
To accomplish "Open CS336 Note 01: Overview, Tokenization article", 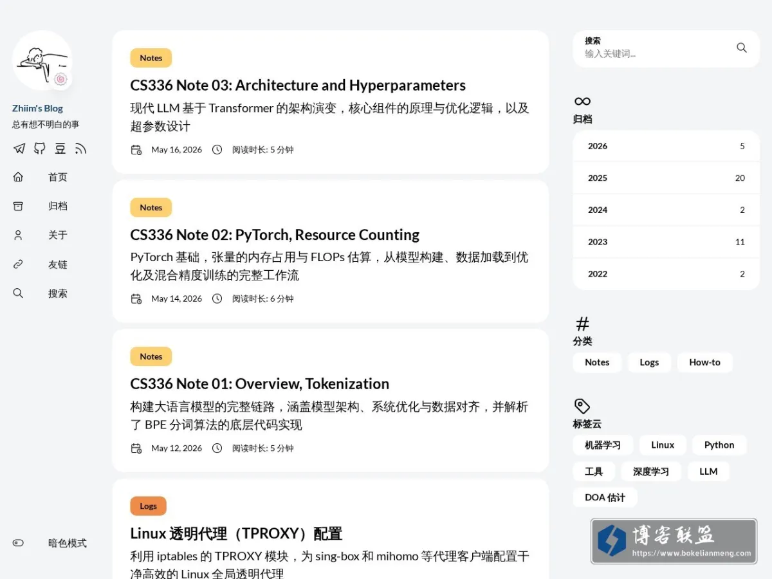I will point(259,384).
